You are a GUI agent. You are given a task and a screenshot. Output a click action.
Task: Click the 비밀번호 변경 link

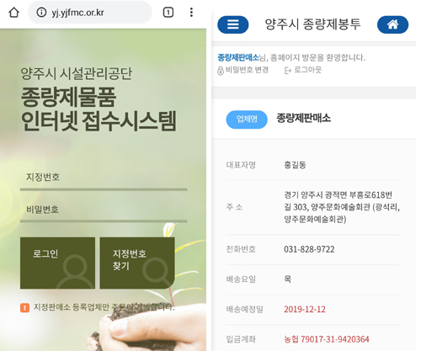247,70
